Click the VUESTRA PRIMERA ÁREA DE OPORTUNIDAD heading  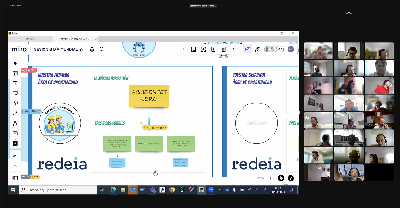tap(58, 79)
